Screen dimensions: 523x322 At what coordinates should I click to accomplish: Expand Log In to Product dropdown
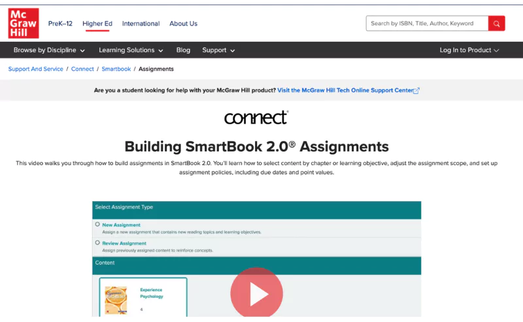point(469,50)
